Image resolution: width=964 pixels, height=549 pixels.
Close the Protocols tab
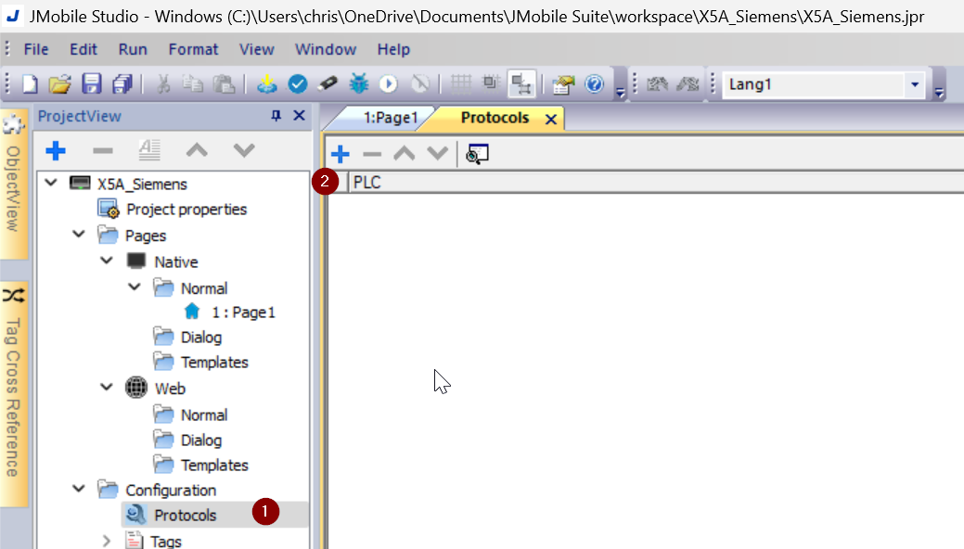[x=551, y=119]
